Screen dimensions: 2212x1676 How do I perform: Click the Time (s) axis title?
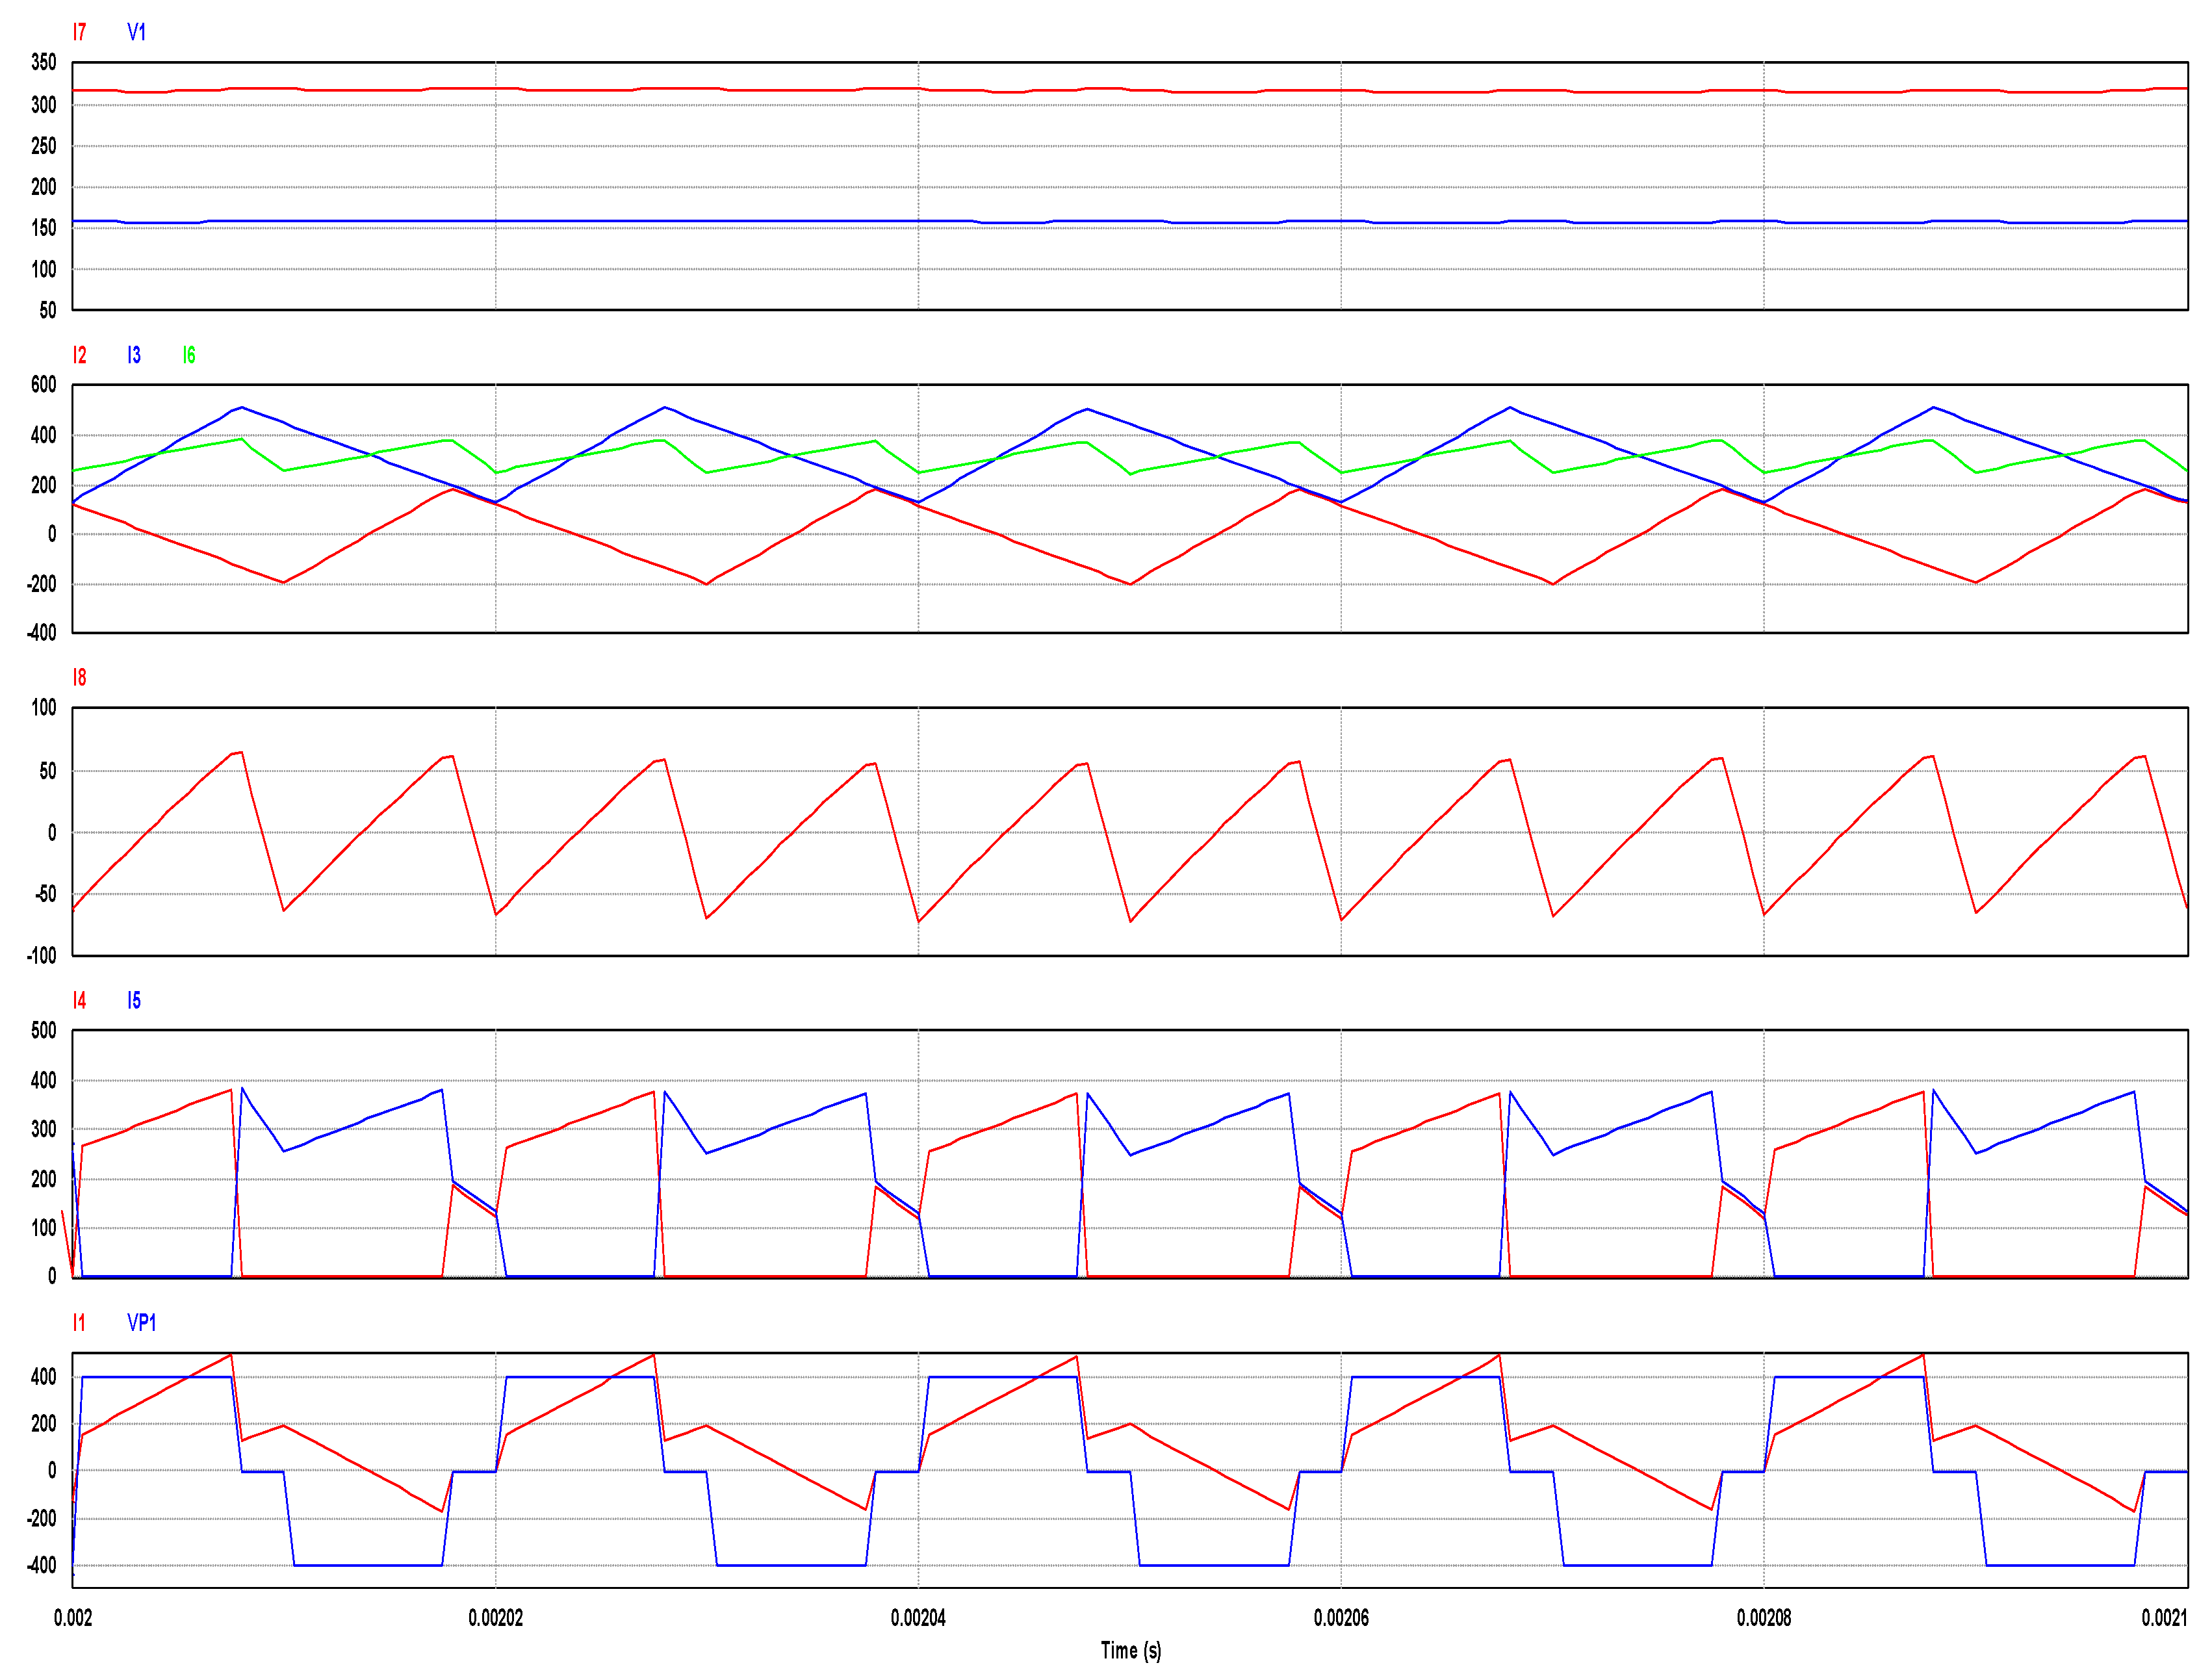click(x=1130, y=1651)
